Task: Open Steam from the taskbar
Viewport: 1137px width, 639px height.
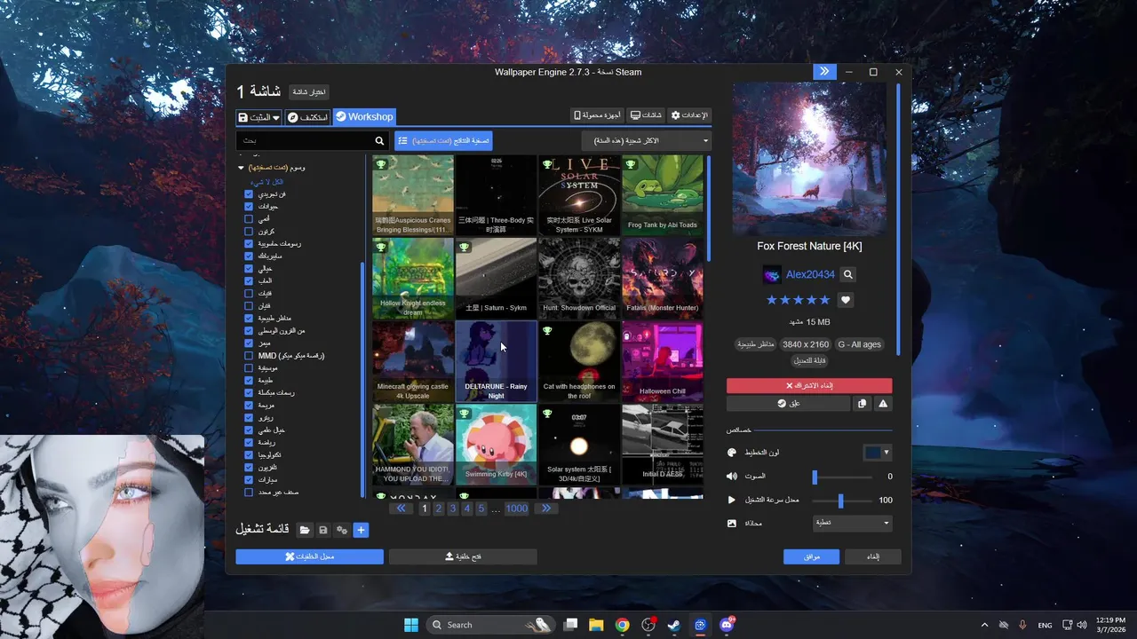Action: [x=674, y=625]
